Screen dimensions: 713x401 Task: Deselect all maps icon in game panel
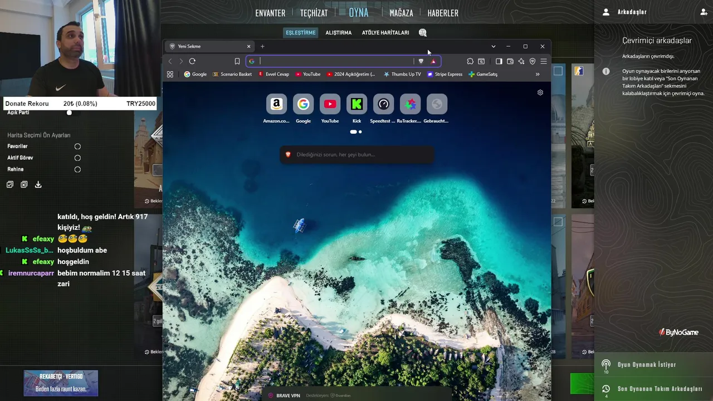(x=24, y=184)
